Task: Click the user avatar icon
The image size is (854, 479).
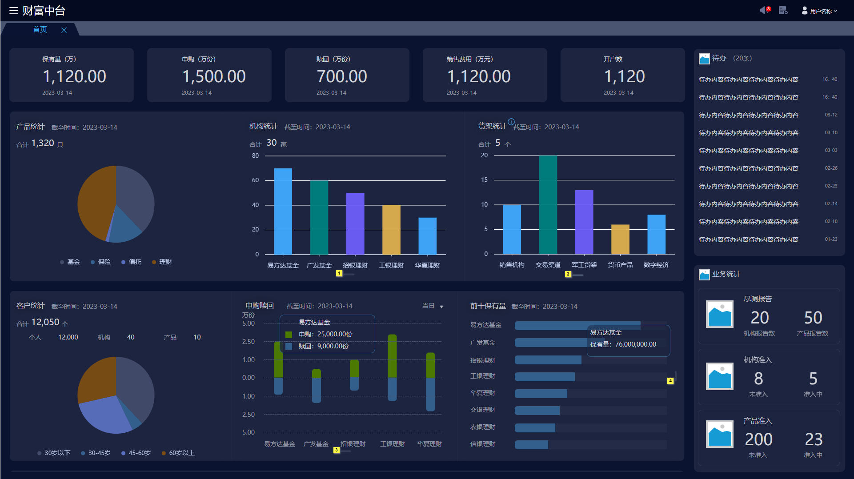Action: 805,11
